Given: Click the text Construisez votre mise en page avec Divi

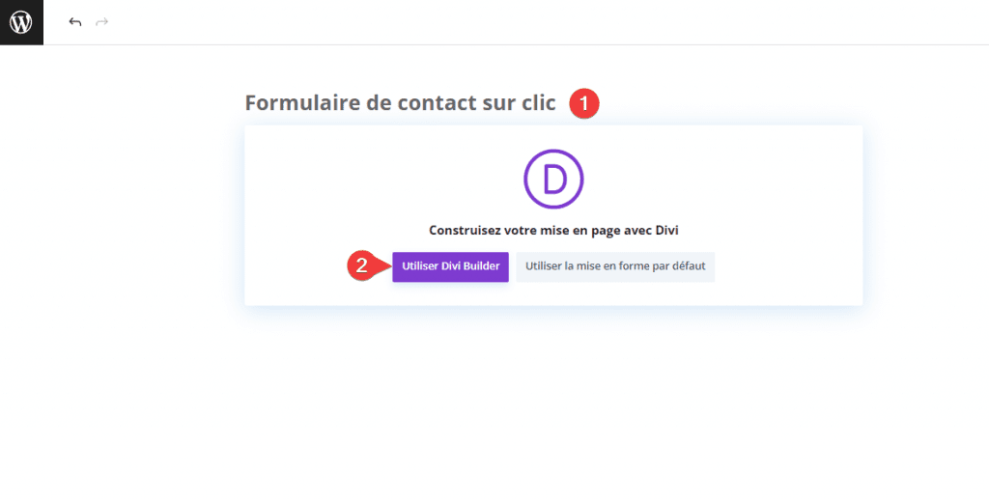Looking at the screenshot, I should click(553, 231).
